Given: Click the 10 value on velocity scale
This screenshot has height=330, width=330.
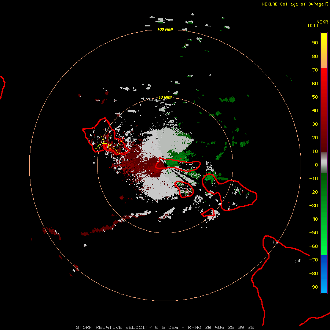Looking at the screenshot, I should point(315,151).
